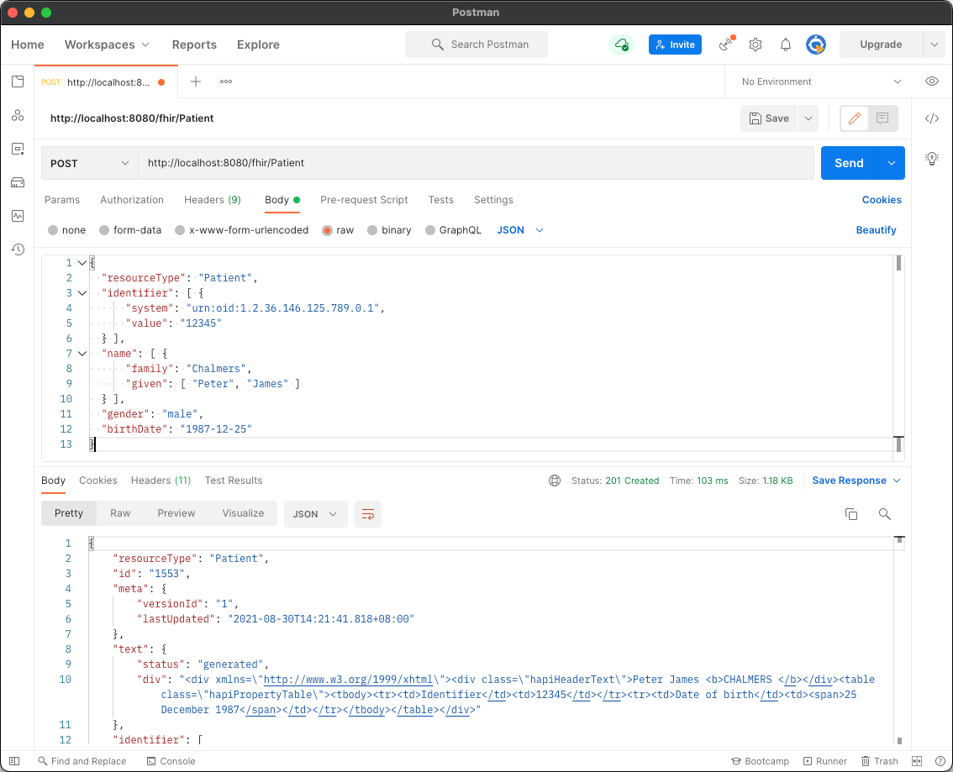Collapse the identifier block on line 3
Image resolution: width=953 pixels, height=772 pixels.
[82, 293]
